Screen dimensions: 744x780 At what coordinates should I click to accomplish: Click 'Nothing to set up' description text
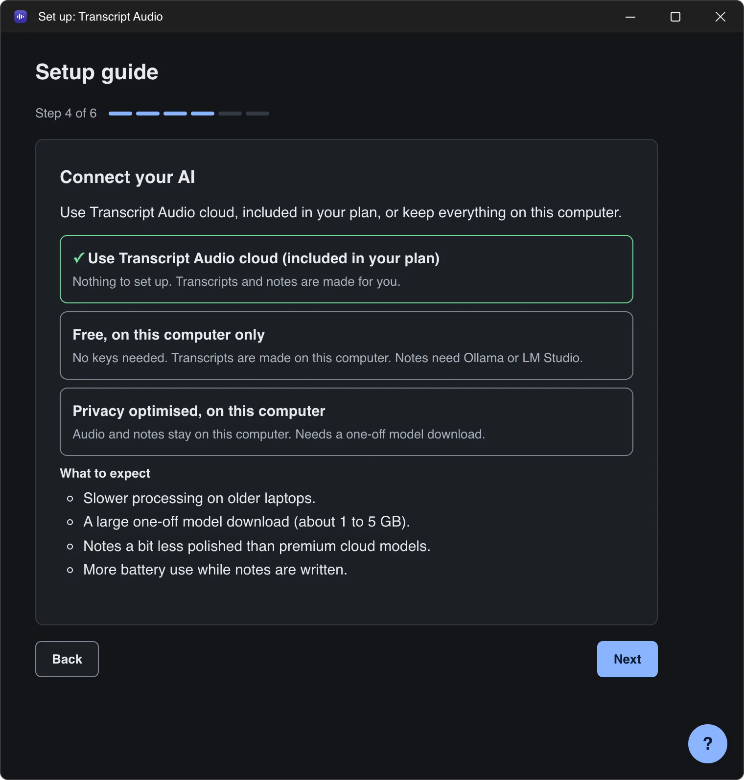236,282
